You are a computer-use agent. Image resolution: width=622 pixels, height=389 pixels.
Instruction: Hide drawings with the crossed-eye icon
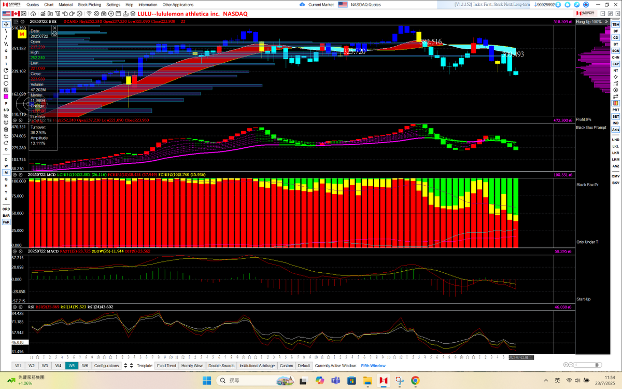coord(6,116)
